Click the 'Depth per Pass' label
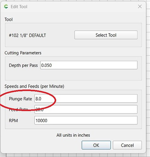Image resolution: width=150 pixels, height=157 pixels. pyautogui.click(x=23, y=65)
